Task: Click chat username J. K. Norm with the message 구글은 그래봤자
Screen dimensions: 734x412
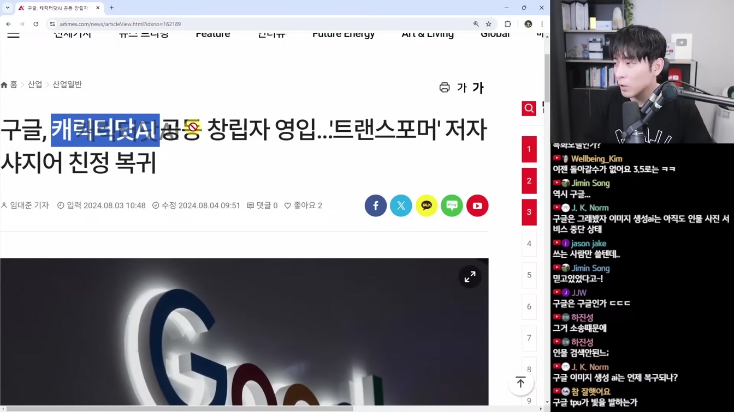Action: pyautogui.click(x=590, y=208)
